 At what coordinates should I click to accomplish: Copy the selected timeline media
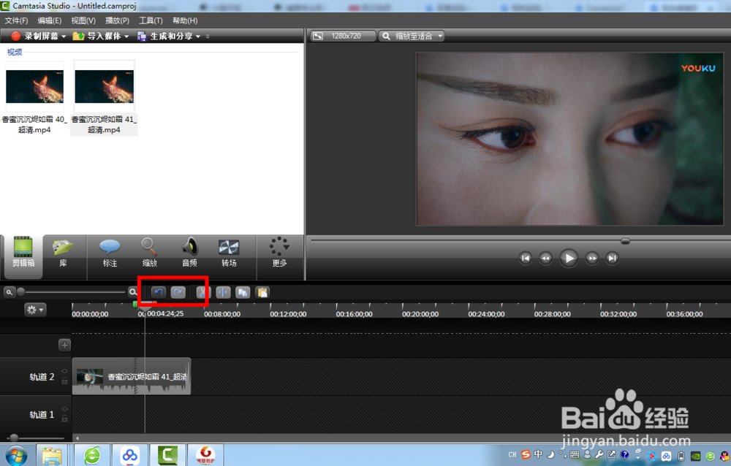point(243,292)
